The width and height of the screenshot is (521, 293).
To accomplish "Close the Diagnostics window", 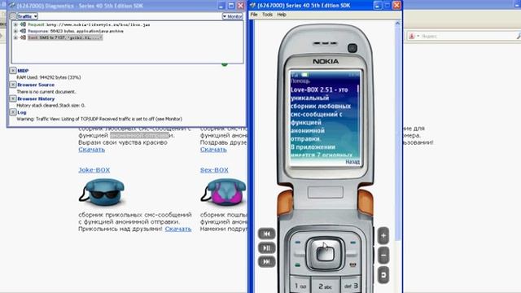I will point(241,6).
